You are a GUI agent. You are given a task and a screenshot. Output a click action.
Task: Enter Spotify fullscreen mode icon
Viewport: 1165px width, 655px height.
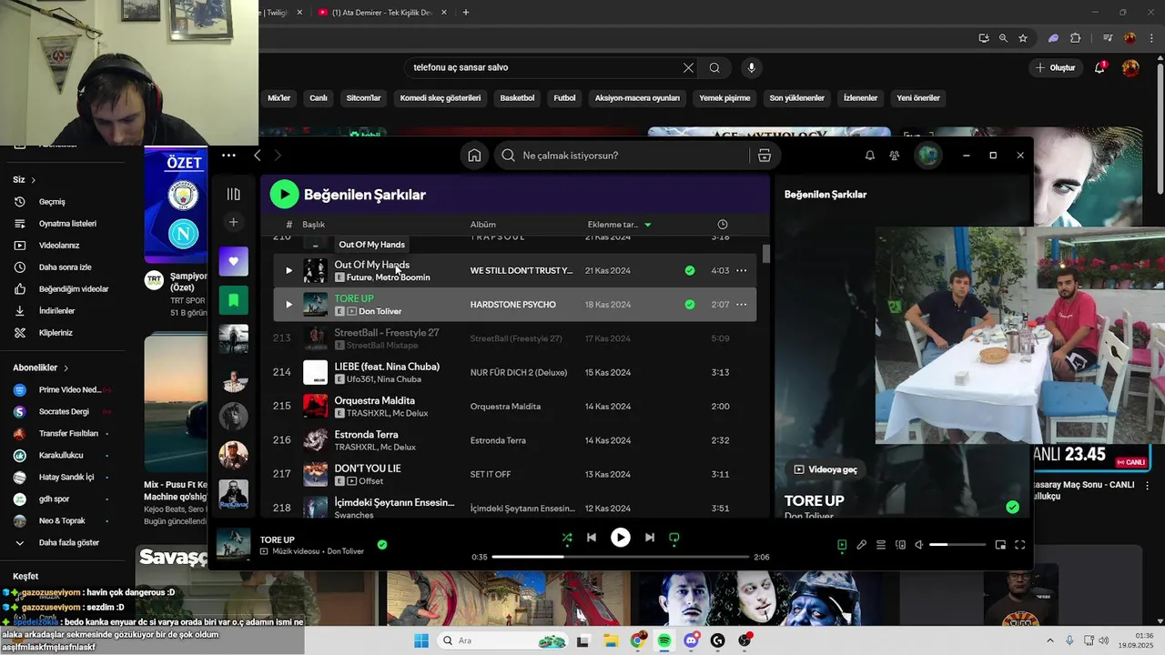coord(1020,545)
